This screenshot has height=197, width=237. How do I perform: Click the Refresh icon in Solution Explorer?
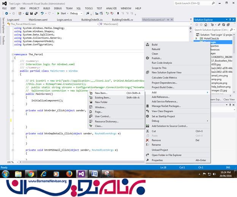coord(224,25)
